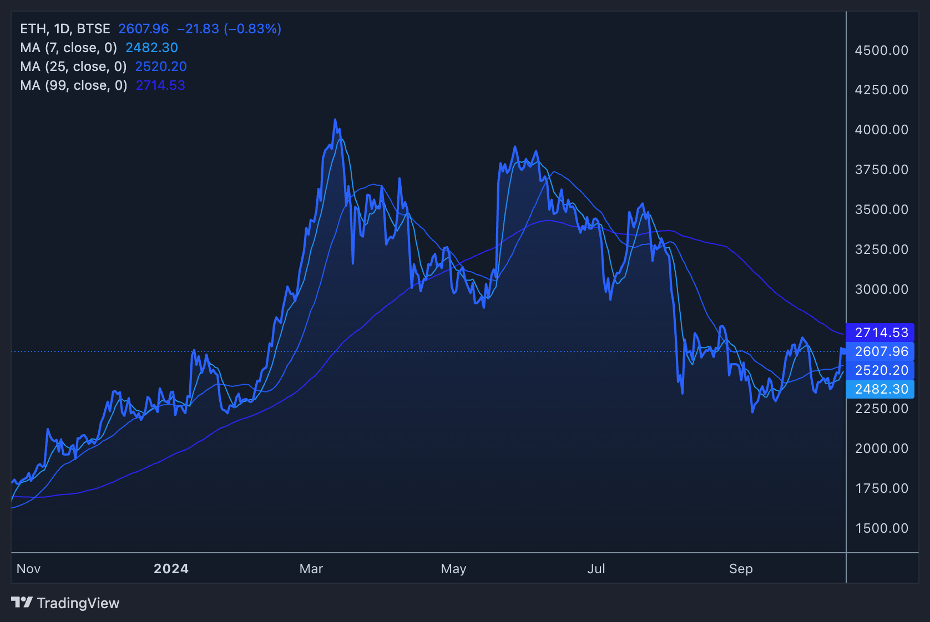Click the 4500.00 level on price scale
The height and width of the screenshot is (622, 930).
click(881, 50)
